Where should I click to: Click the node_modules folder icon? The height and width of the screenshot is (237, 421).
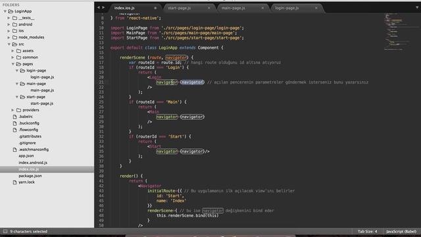click(x=14, y=38)
